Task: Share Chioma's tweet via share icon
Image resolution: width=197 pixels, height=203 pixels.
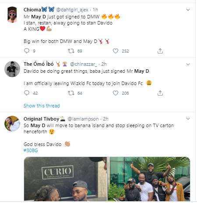Action: coord(160,51)
